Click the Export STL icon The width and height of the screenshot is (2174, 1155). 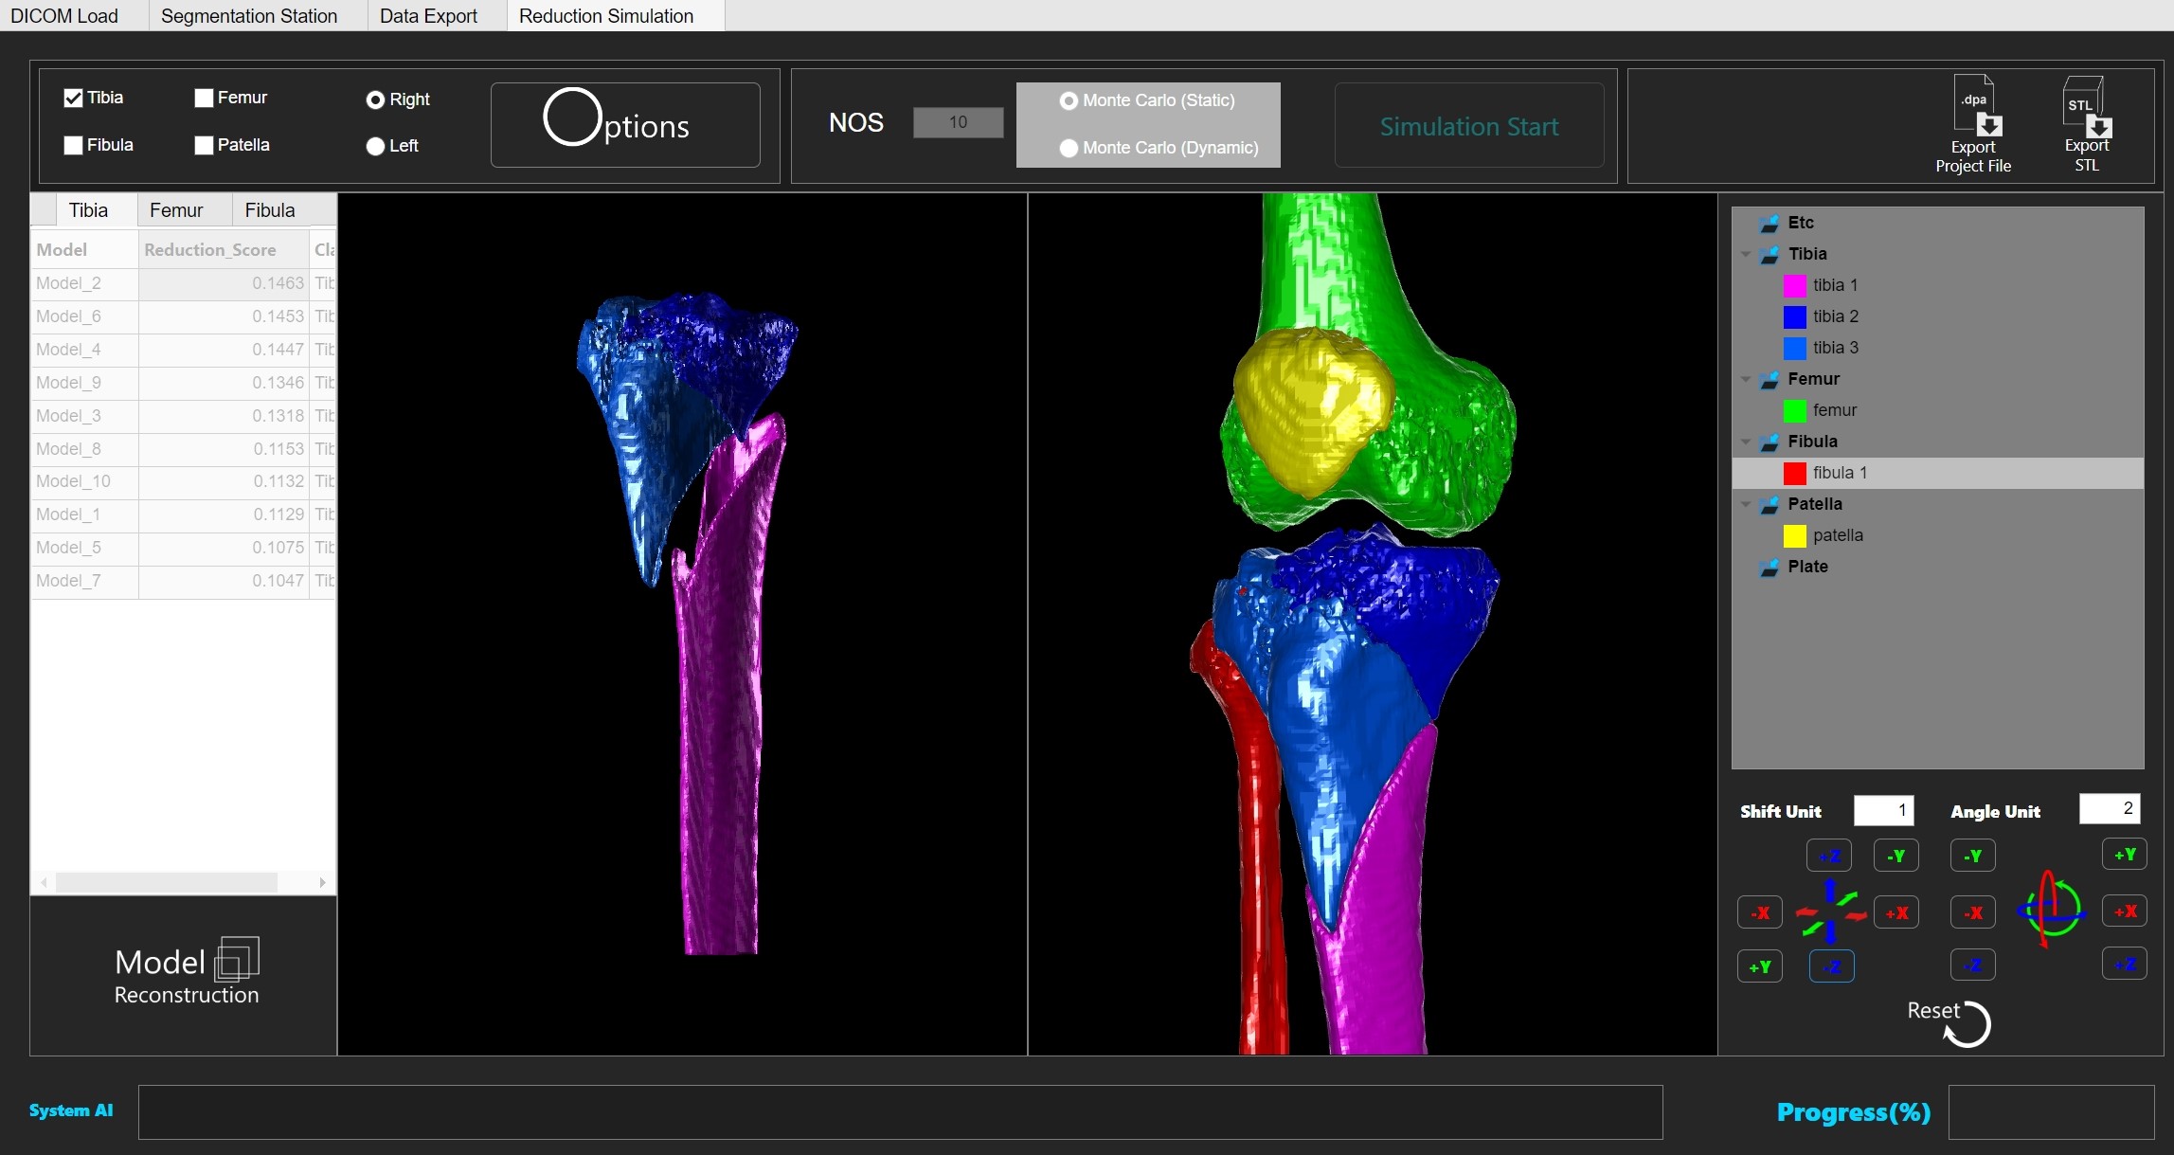coord(2086,106)
